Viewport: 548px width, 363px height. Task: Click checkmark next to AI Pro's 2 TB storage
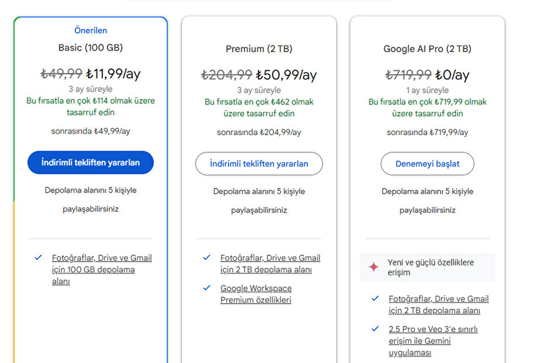(375, 298)
